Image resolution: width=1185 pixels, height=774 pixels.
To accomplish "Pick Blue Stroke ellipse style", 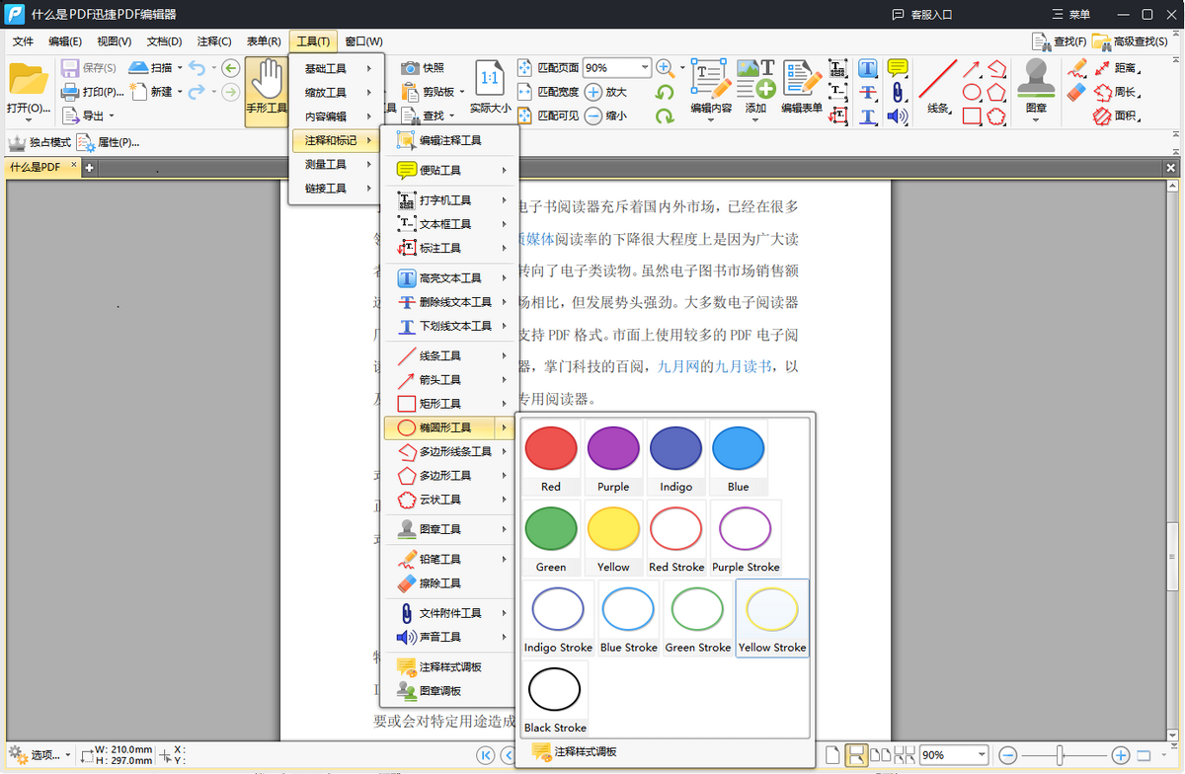I will pyautogui.click(x=629, y=618).
